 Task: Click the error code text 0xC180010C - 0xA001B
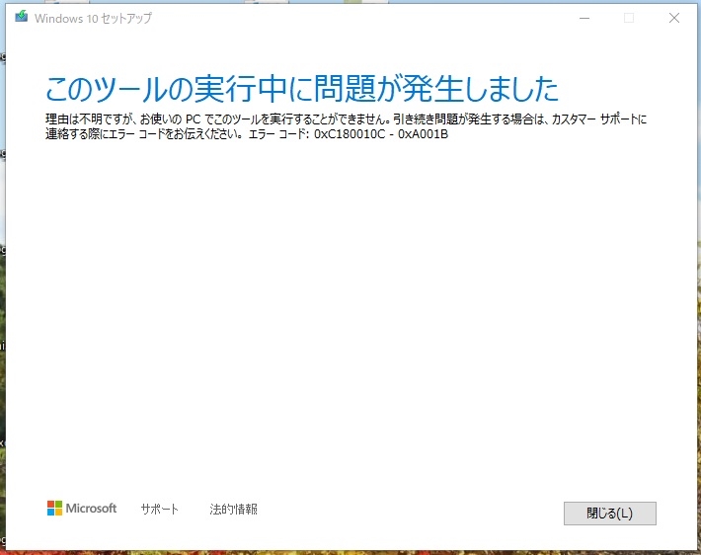(381, 134)
